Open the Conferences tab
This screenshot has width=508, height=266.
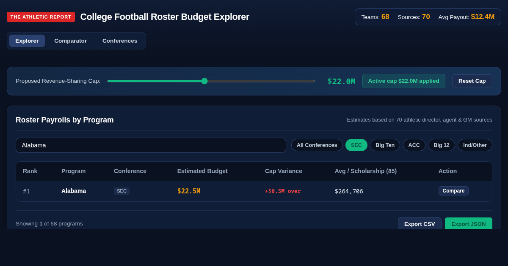point(120,41)
